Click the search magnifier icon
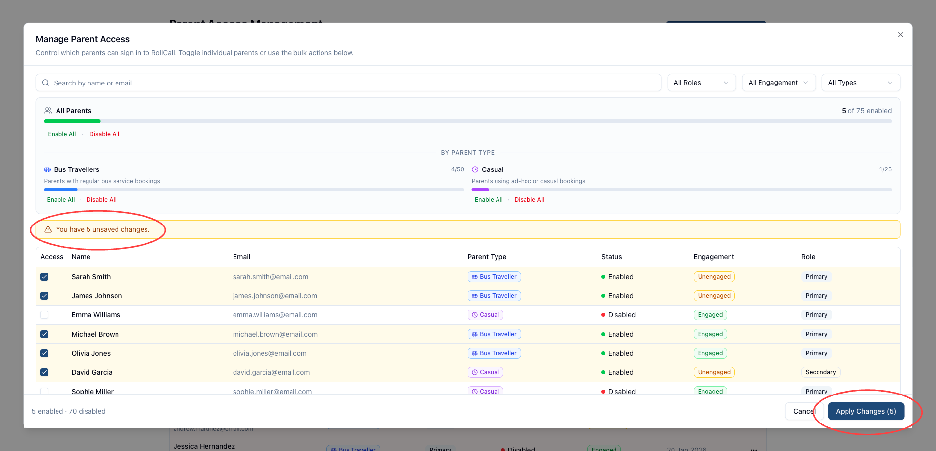This screenshot has width=936, height=451. (x=45, y=83)
